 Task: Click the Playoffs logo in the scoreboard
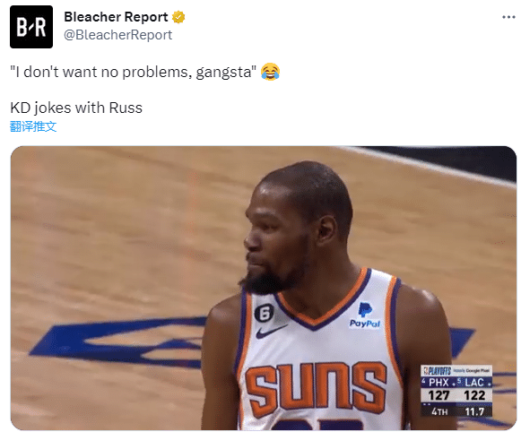click(437, 370)
